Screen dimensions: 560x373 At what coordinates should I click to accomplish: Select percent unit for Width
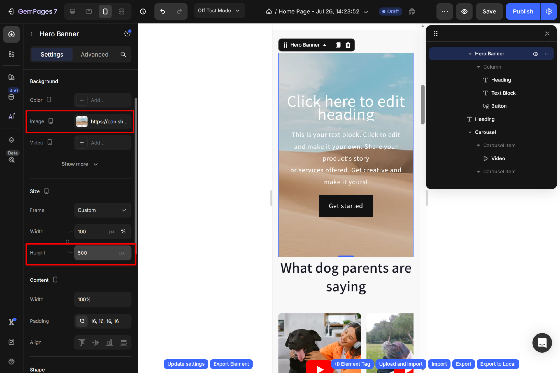coord(123,231)
